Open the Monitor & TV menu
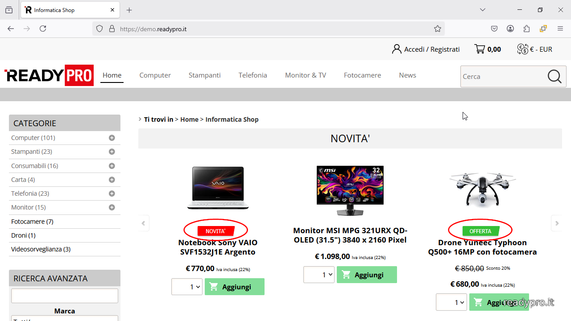571x321 pixels. click(306, 75)
